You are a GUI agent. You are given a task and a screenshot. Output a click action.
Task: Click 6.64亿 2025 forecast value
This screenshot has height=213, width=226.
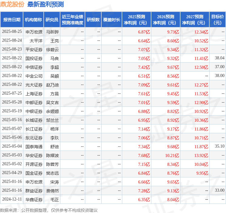point(144,41)
